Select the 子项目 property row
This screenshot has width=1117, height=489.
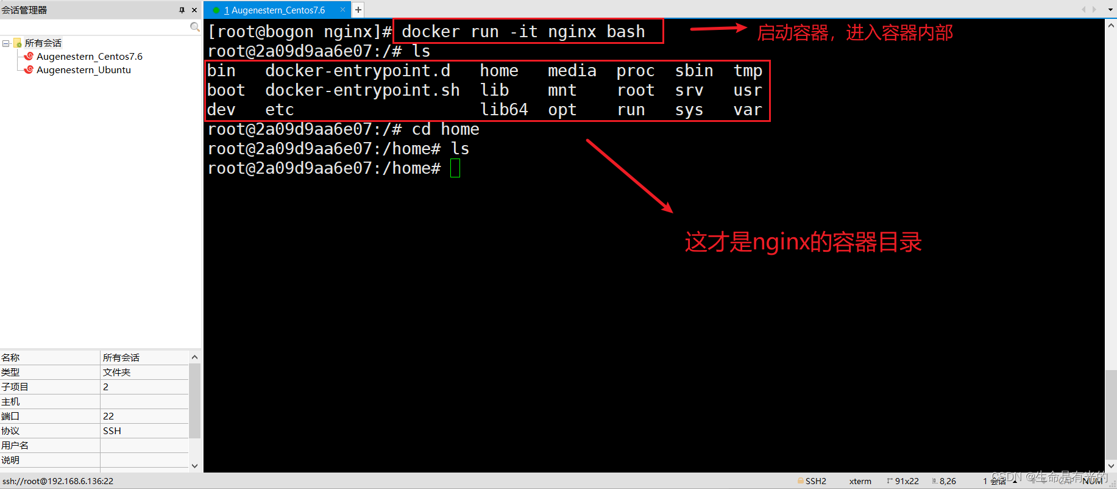pyautogui.click(x=94, y=387)
